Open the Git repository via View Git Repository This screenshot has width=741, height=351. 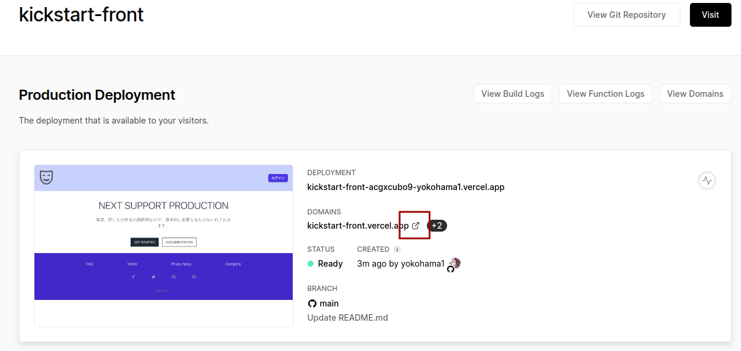tap(626, 14)
